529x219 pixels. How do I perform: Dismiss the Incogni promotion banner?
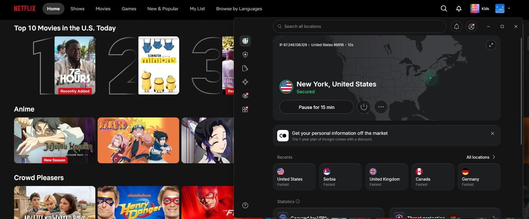492,133
